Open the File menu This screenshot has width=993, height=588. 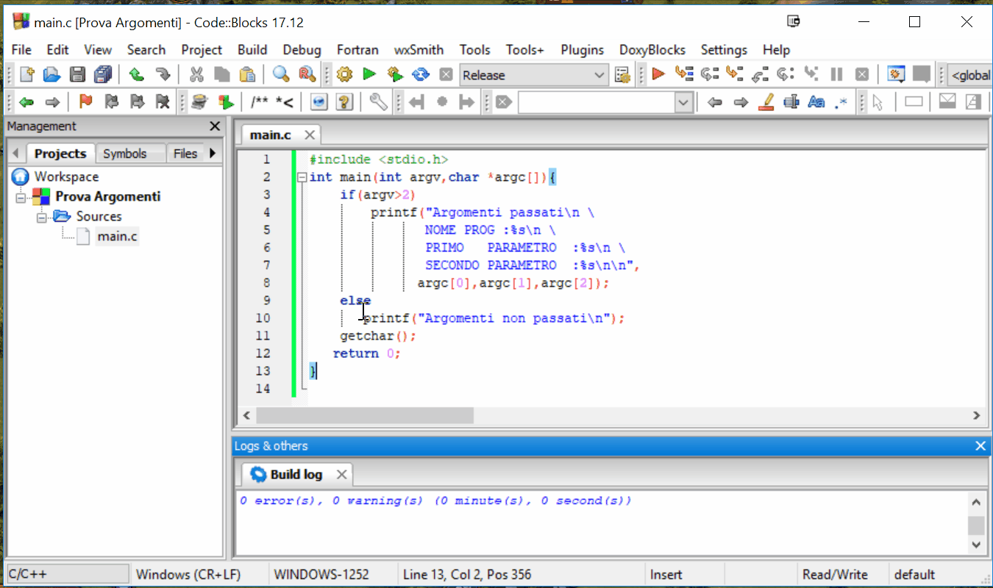pos(22,50)
